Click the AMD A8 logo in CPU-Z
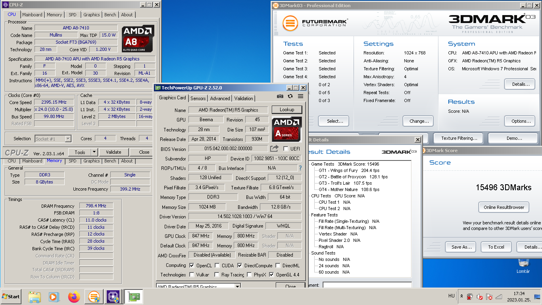This screenshot has height=305, width=542. (x=138, y=39)
